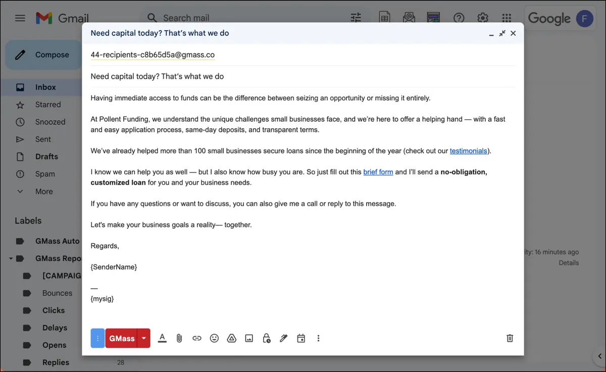Image resolution: width=606 pixels, height=372 pixels.
Task: Insert emoji icon
Action: click(x=214, y=338)
